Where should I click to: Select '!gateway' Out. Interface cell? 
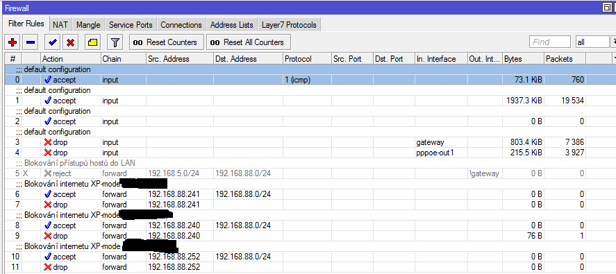click(x=485, y=173)
